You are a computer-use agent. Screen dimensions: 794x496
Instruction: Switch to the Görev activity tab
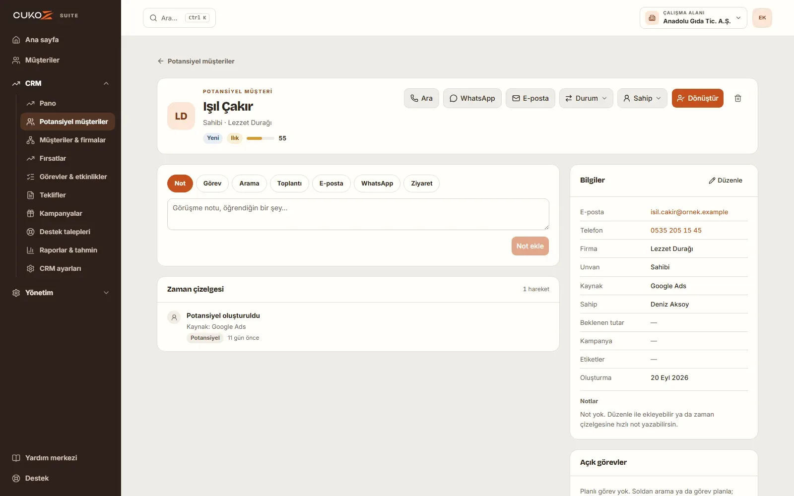pos(212,184)
